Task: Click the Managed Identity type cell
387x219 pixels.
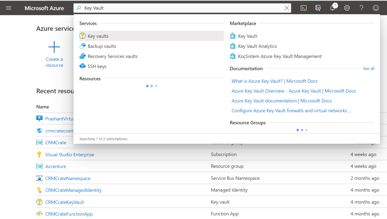Action: (x=229, y=190)
